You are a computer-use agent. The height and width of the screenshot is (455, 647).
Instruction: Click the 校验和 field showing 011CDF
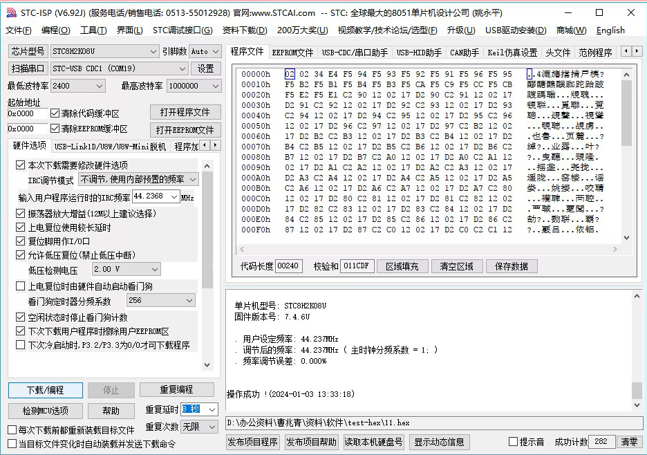pyautogui.click(x=357, y=266)
